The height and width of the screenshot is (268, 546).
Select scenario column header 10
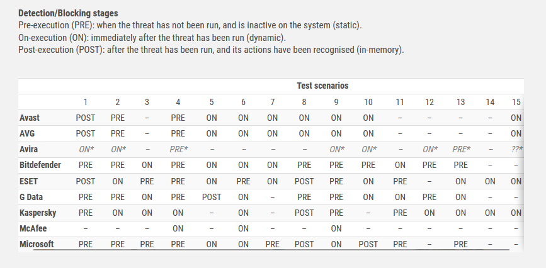[x=368, y=102]
